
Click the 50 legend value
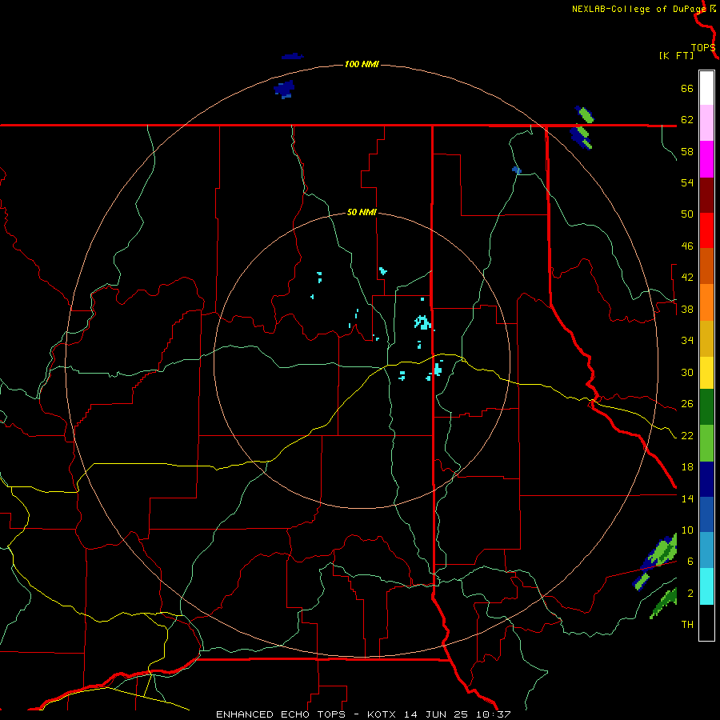tap(687, 214)
